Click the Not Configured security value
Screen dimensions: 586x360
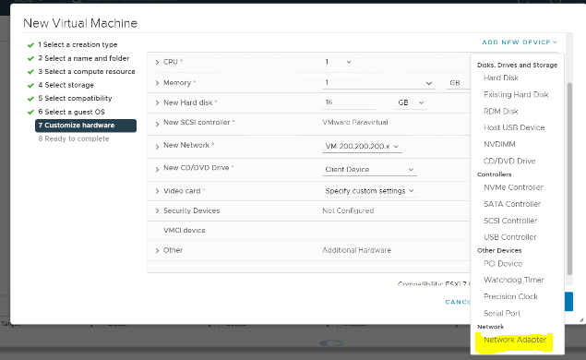tap(348, 210)
